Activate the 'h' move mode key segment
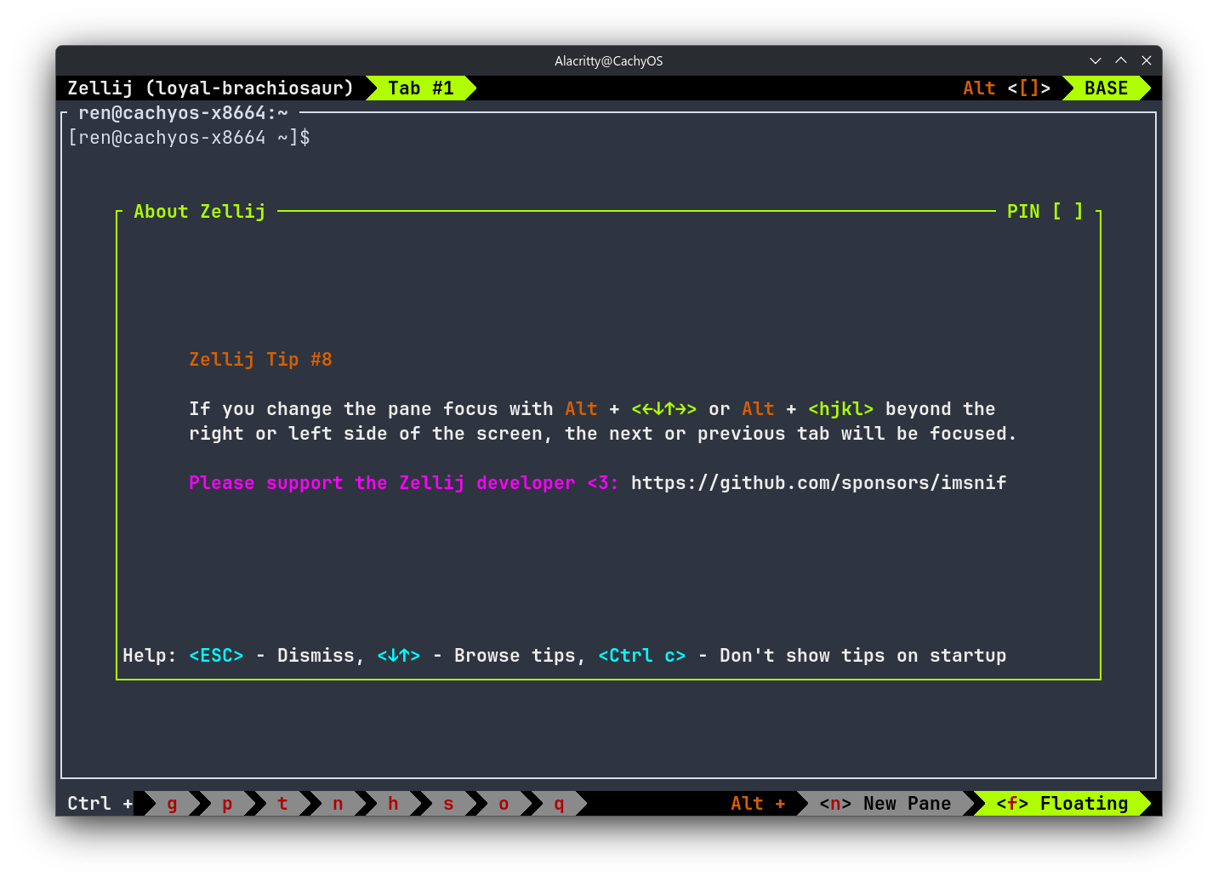The height and width of the screenshot is (882, 1218). [x=393, y=804]
